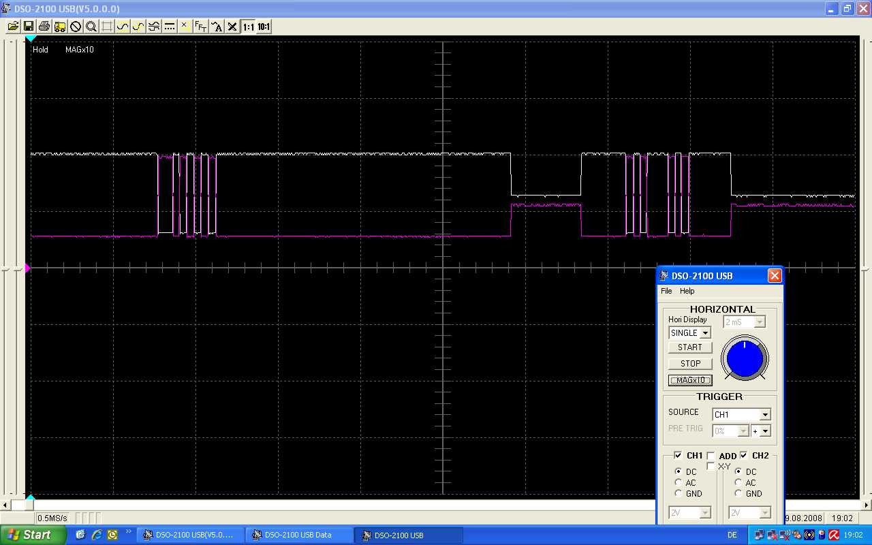This screenshot has height=545, width=872.
Task: Toggle the grid square toolbar icon
Action: coord(107,27)
